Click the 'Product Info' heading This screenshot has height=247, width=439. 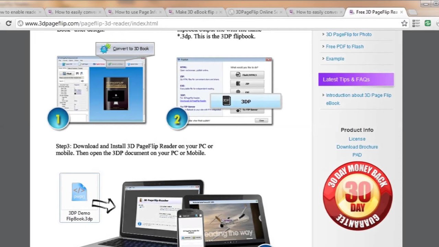(357, 130)
